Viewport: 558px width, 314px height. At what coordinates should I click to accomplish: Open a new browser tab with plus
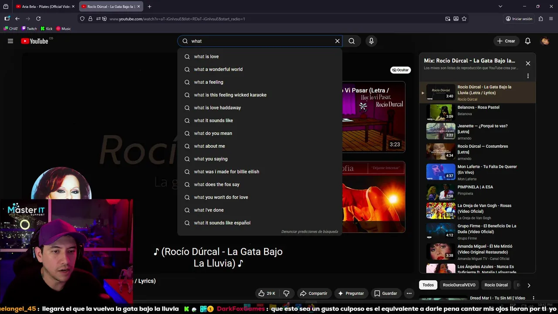point(150,7)
